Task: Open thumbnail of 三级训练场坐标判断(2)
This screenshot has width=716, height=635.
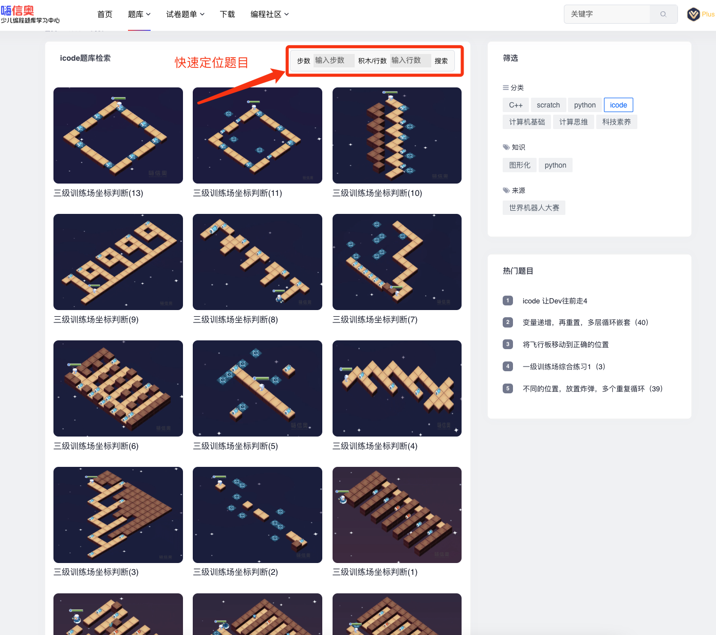Action: click(258, 515)
